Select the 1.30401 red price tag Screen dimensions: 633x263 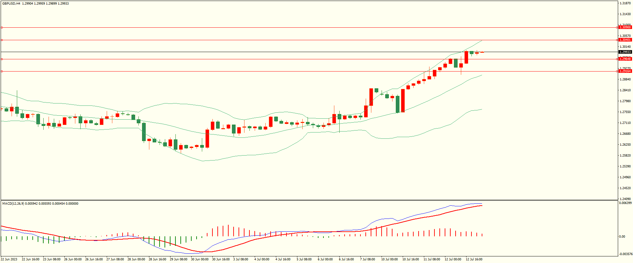pos(625,40)
